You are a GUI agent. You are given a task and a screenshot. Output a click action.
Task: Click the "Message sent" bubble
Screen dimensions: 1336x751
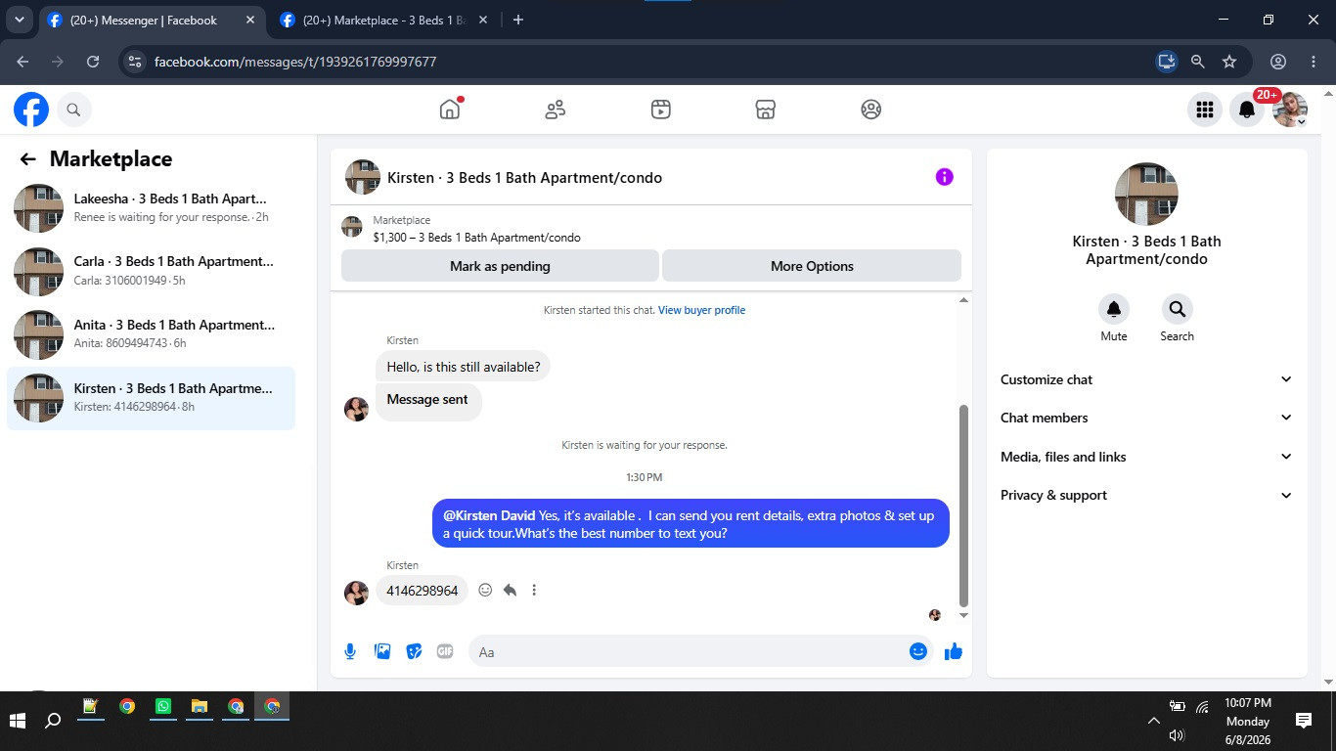tap(427, 400)
